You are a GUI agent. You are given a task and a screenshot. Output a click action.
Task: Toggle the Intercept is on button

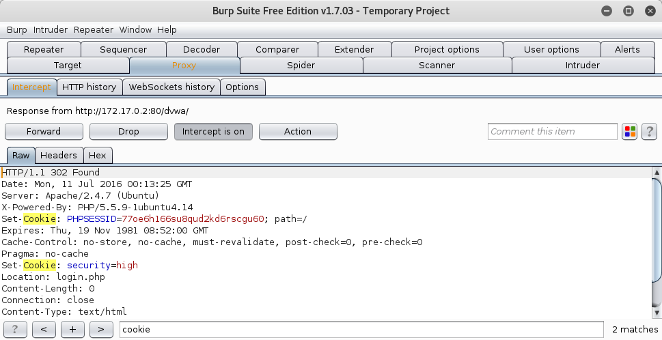tap(213, 132)
